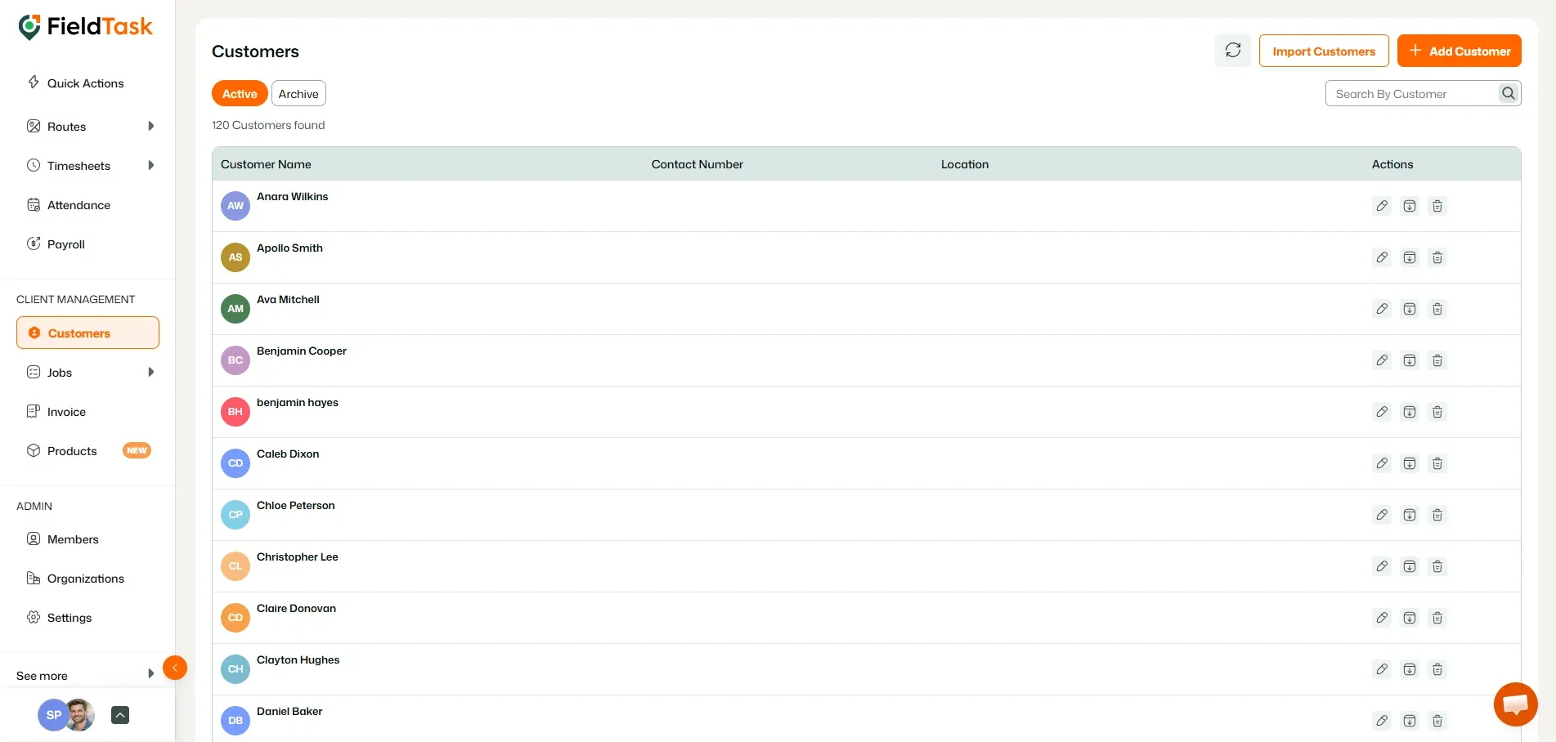
Task: Archive Ava Mitchell using the archive icon
Action: (x=1410, y=309)
